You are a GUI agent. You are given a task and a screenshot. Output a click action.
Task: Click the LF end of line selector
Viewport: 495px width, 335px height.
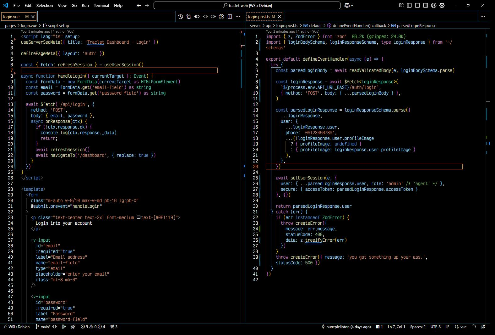coord(447,327)
